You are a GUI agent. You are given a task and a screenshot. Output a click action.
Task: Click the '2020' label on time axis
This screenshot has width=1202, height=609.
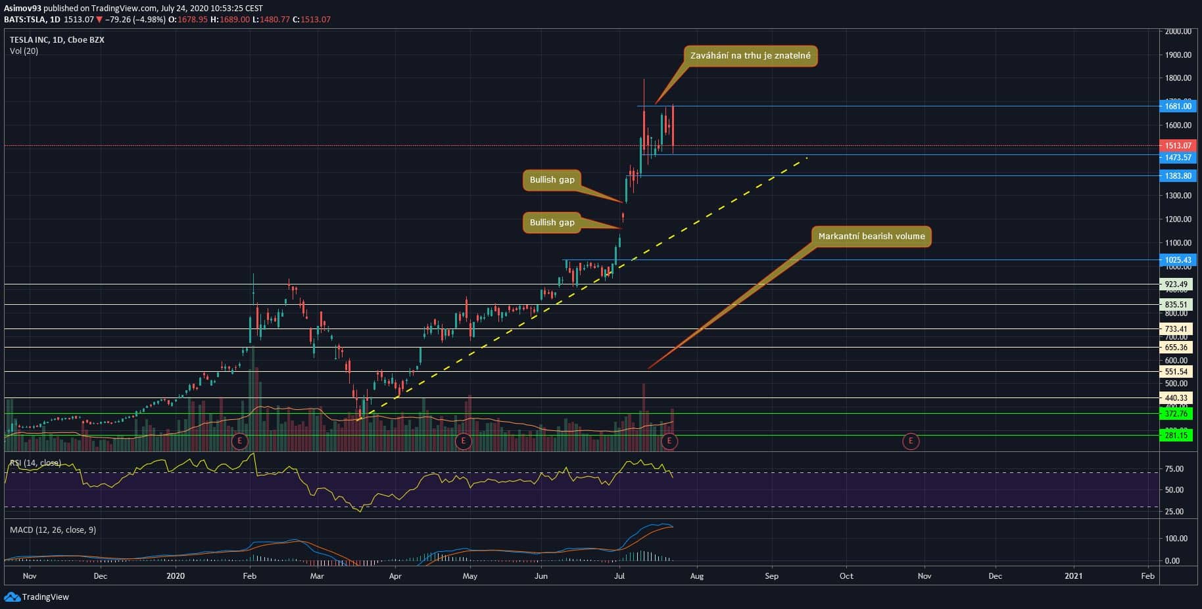coord(176,576)
